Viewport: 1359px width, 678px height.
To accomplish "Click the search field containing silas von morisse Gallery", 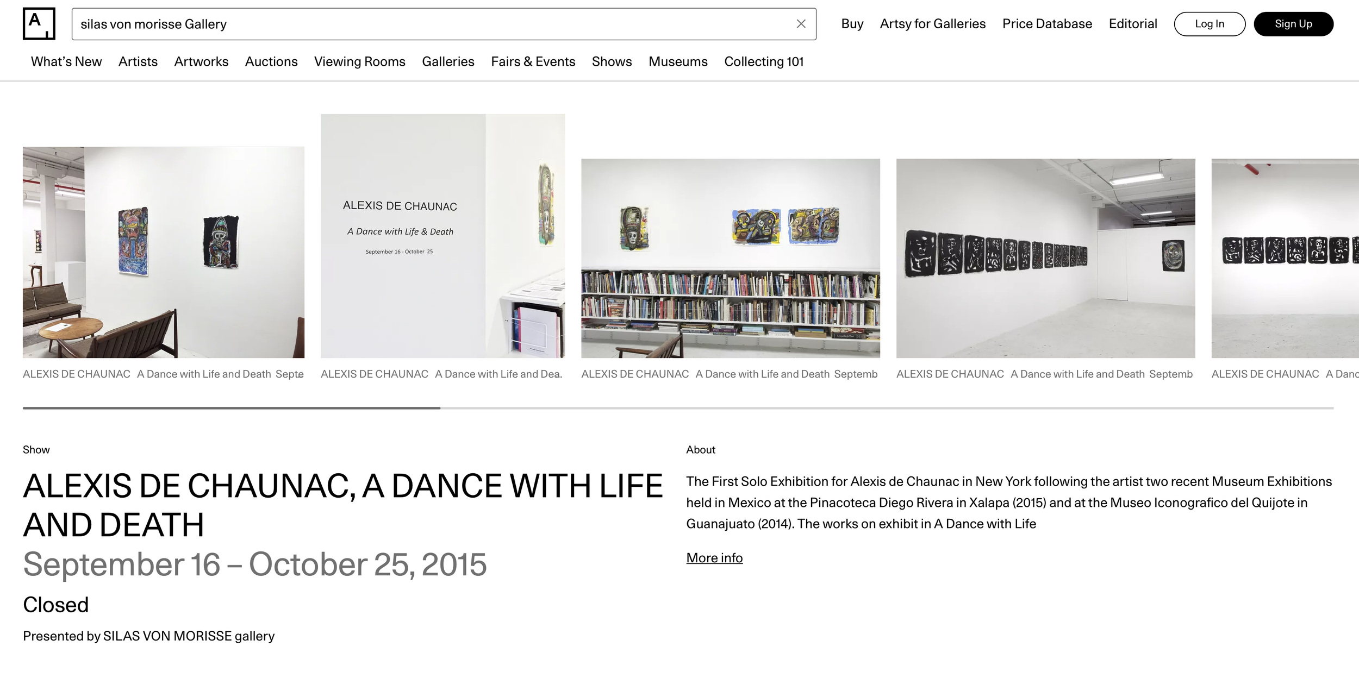I will (x=444, y=24).
